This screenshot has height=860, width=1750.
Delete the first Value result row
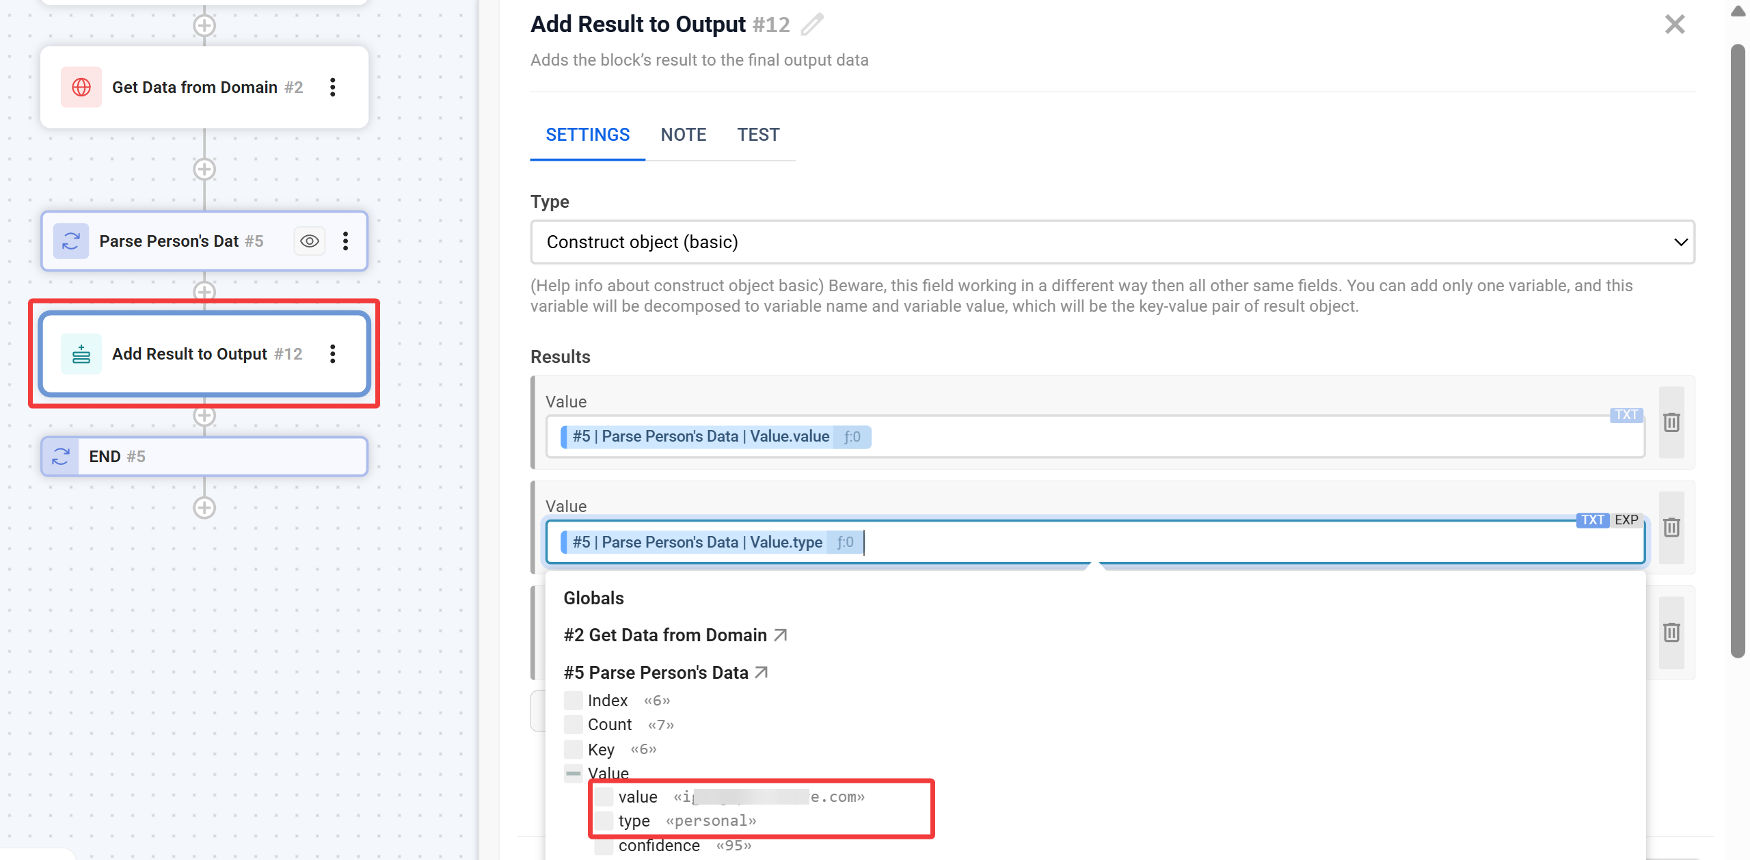click(x=1671, y=422)
